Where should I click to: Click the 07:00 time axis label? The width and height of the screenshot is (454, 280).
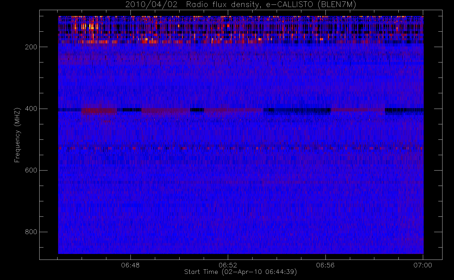coord(423,265)
